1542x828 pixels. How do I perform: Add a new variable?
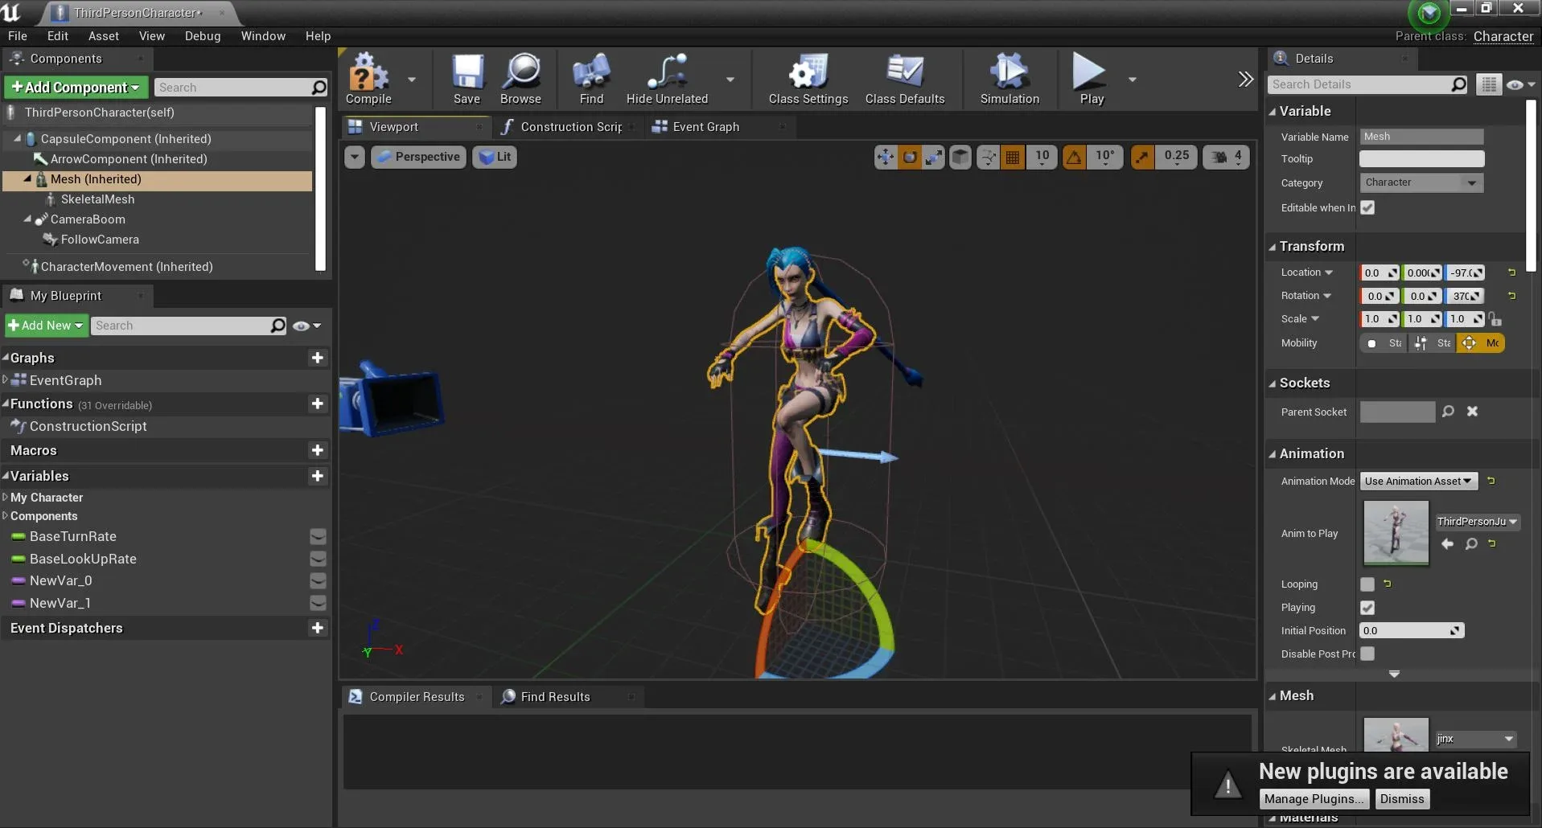coord(318,476)
